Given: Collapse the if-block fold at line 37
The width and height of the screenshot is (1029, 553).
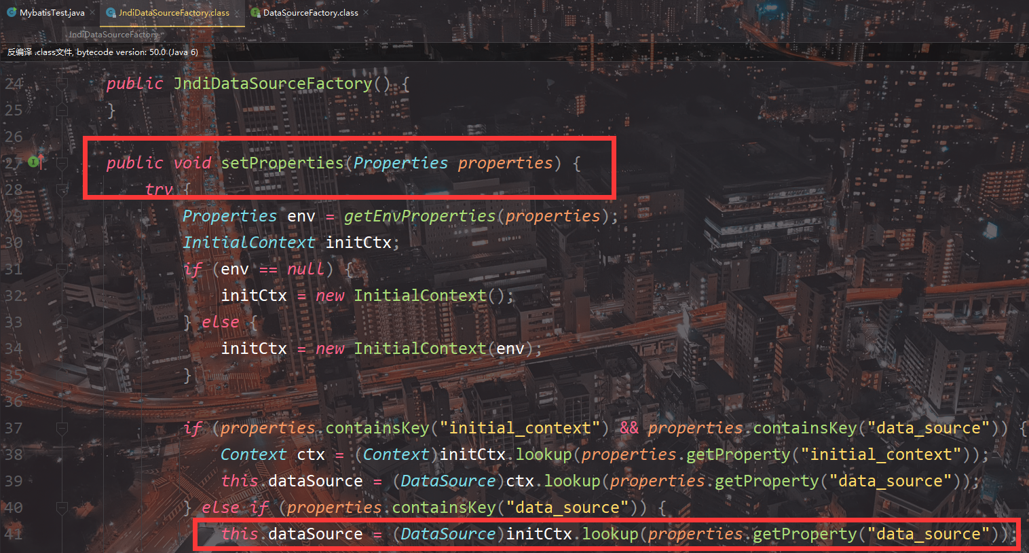Looking at the screenshot, I should coord(62,427).
